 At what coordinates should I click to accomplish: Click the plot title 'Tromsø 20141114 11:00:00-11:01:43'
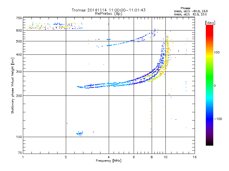[108, 10]
